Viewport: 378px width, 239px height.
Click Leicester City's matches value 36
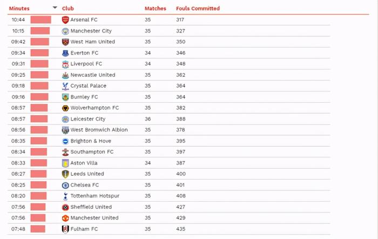pos(148,119)
